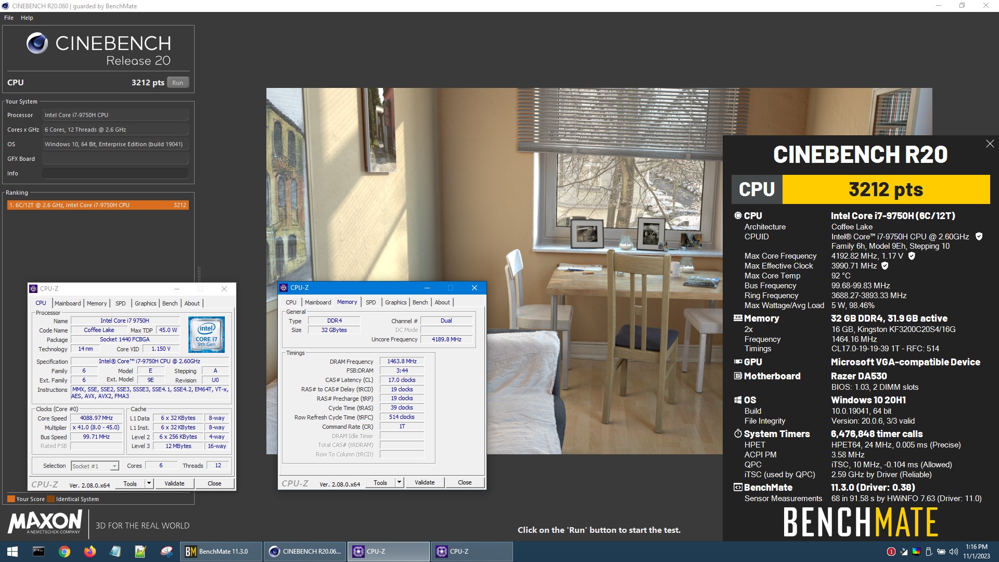Viewport: 999px width, 562px height.
Task: Click the Intel Core i7 logo in CPU-Z
Action: pyautogui.click(x=207, y=335)
